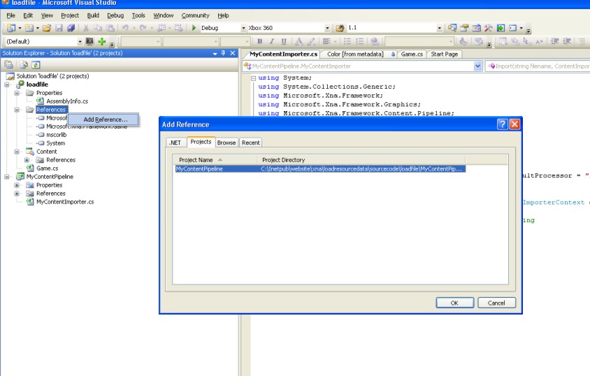Choose Add Reference... in the context menu
590x376 pixels.
[x=103, y=120]
